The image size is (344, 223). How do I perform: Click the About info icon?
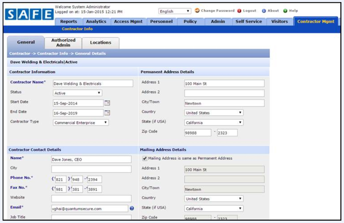tap(264, 11)
